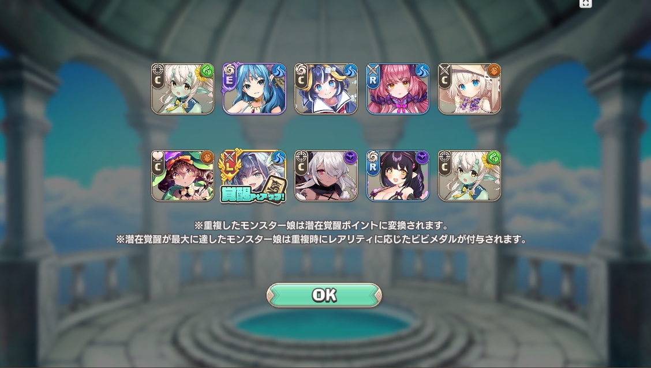Open the witch-hat girl card
The width and height of the screenshot is (651, 368).
pyautogui.click(x=182, y=176)
